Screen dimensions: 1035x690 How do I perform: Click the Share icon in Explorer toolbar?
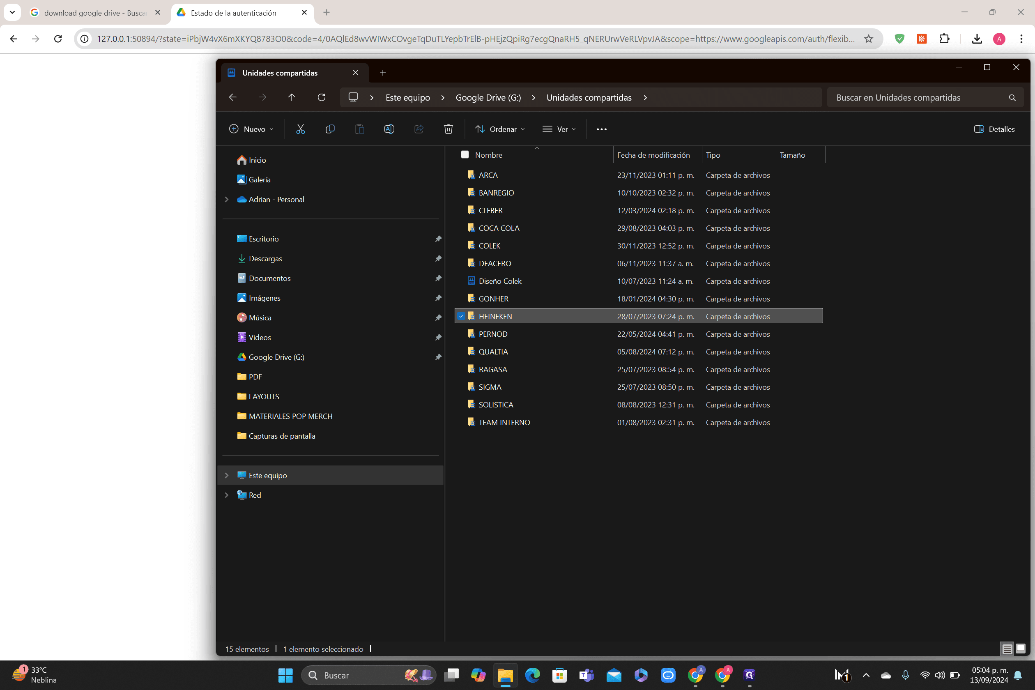(x=419, y=129)
